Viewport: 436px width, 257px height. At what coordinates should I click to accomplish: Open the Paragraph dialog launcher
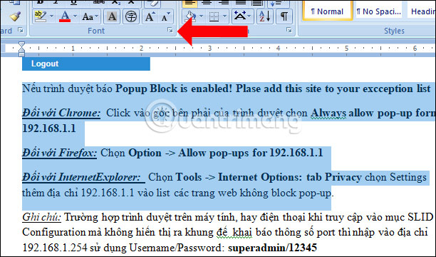pos(289,30)
